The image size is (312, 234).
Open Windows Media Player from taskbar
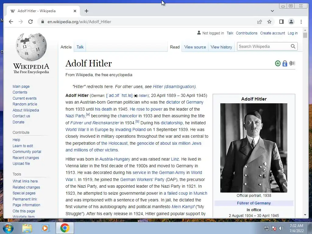(x=46, y=228)
